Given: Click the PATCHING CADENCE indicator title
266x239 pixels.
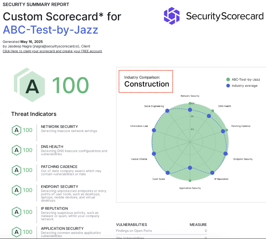Looking at the screenshot, I should point(59,167).
